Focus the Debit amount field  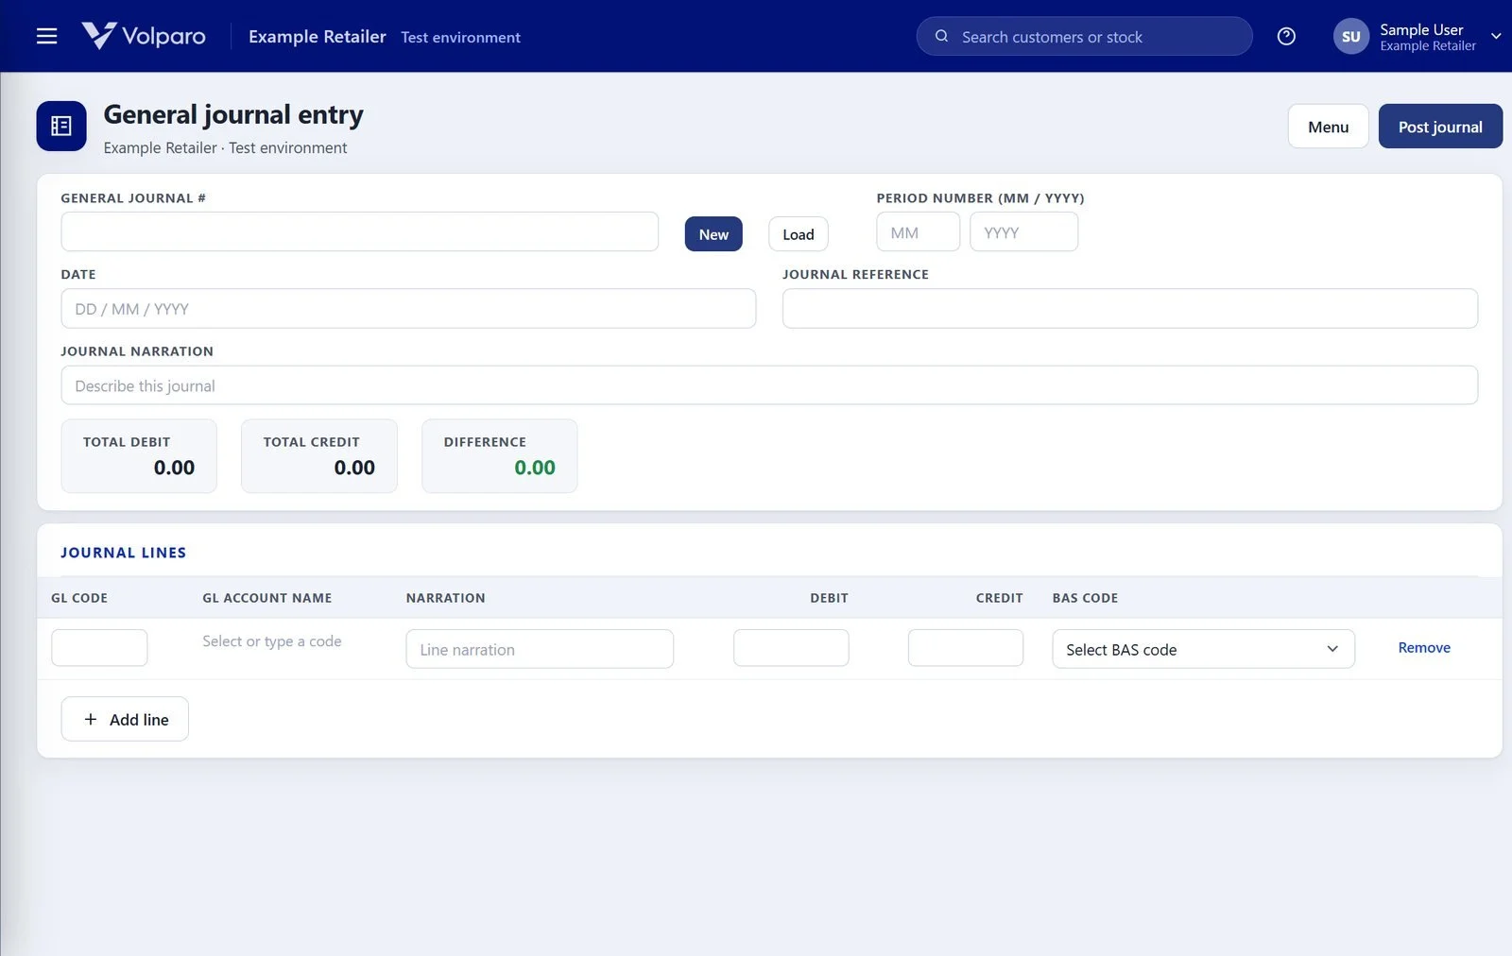791,648
